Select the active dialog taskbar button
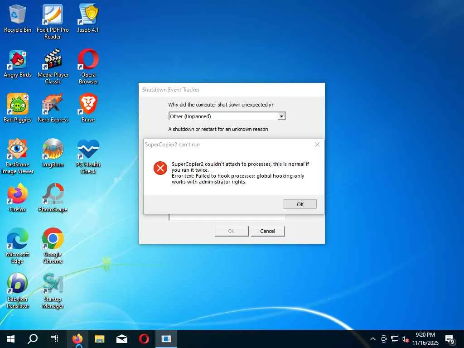The height and width of the screenshot is (348, 464). [166, 339]
